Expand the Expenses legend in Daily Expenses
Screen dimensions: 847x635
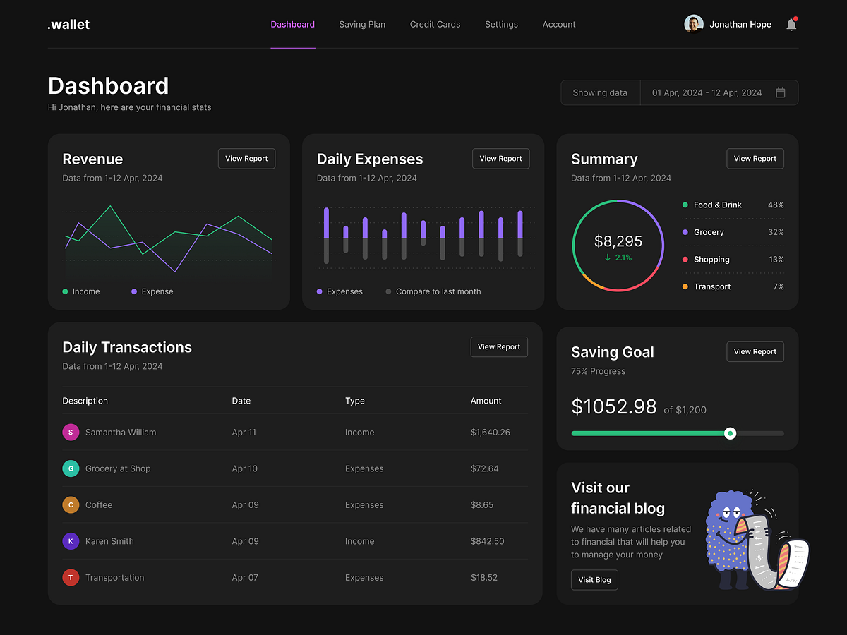coord(340,291)
